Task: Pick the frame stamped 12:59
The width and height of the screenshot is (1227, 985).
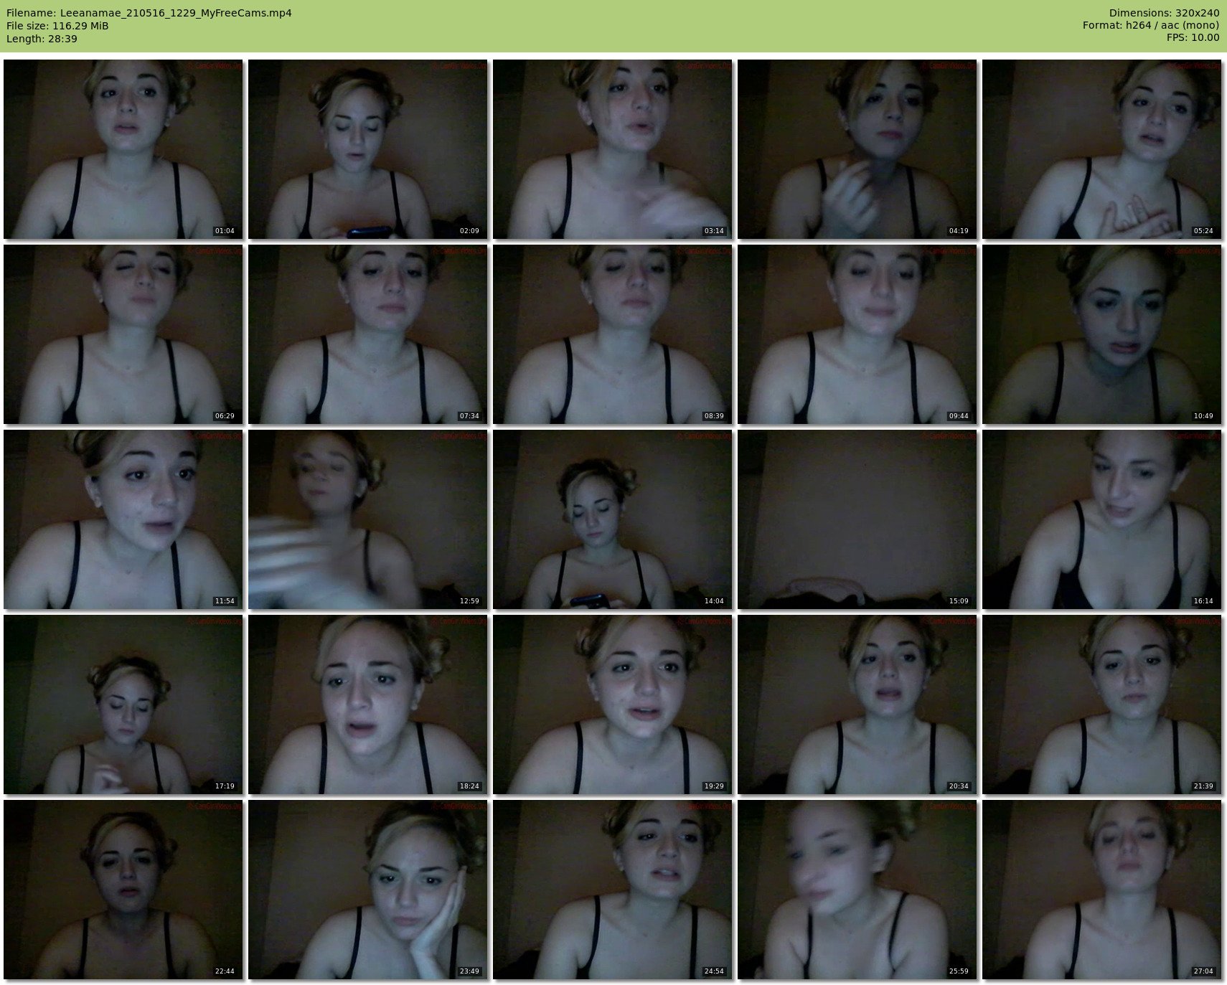Action: click(x=368, y=519)
